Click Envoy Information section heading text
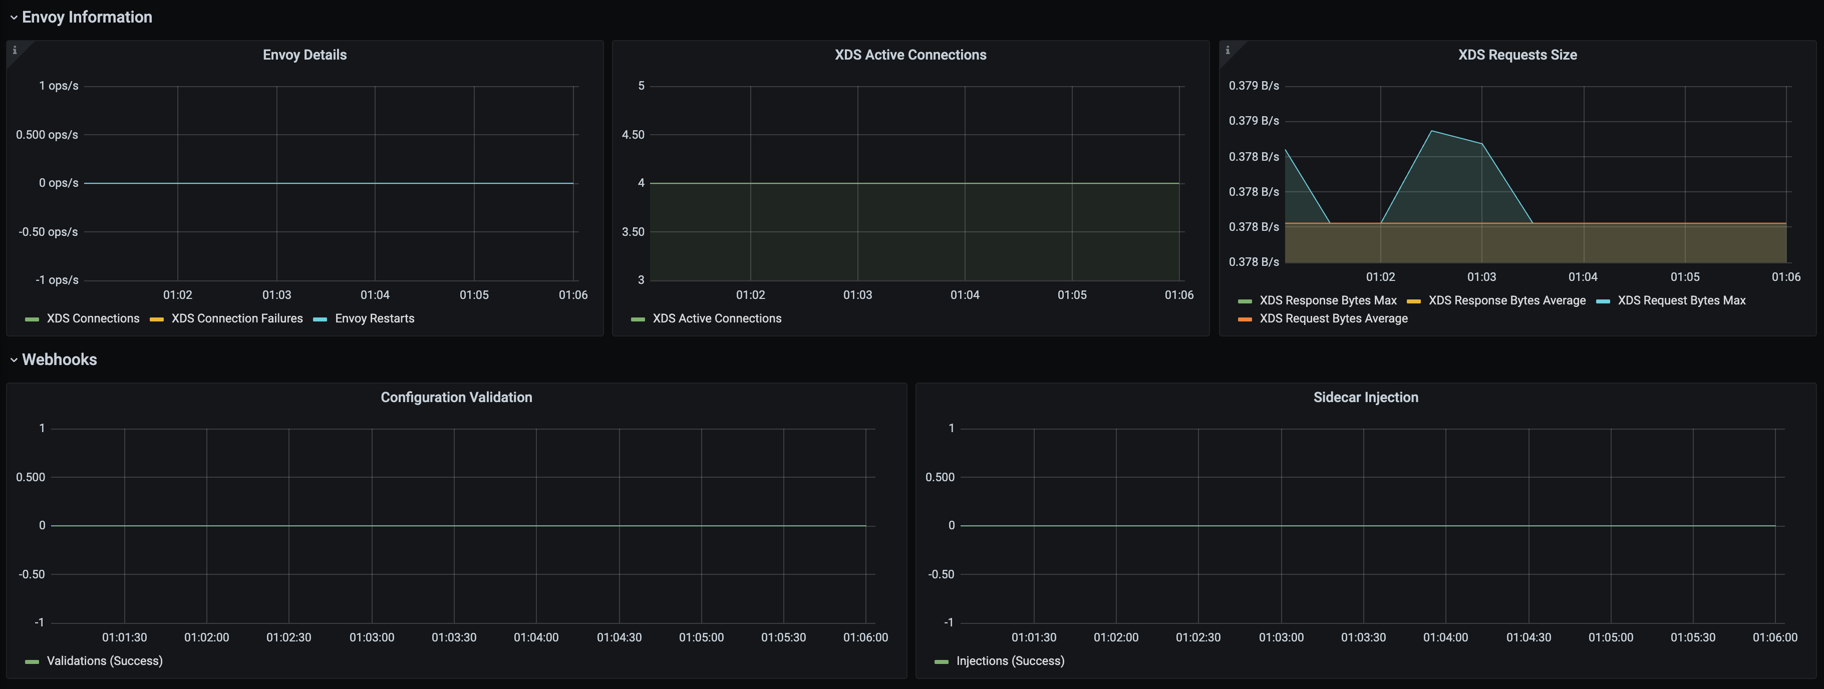Viewport: 1824px width, 689px height. pos(87,17)
